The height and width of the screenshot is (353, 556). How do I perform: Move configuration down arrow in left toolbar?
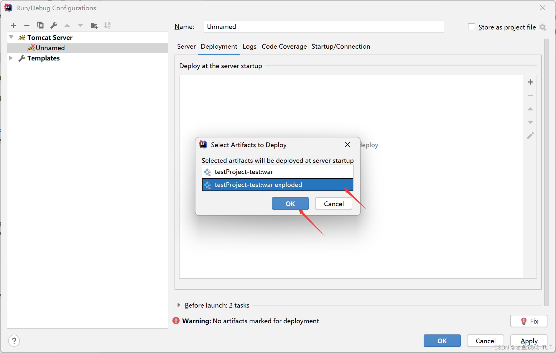[80, 25]
